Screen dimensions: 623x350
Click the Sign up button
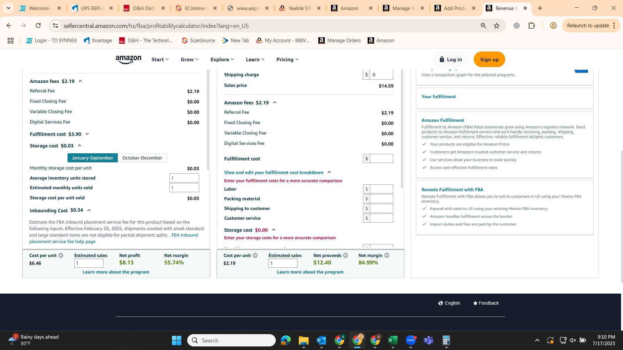click(489, 60)
